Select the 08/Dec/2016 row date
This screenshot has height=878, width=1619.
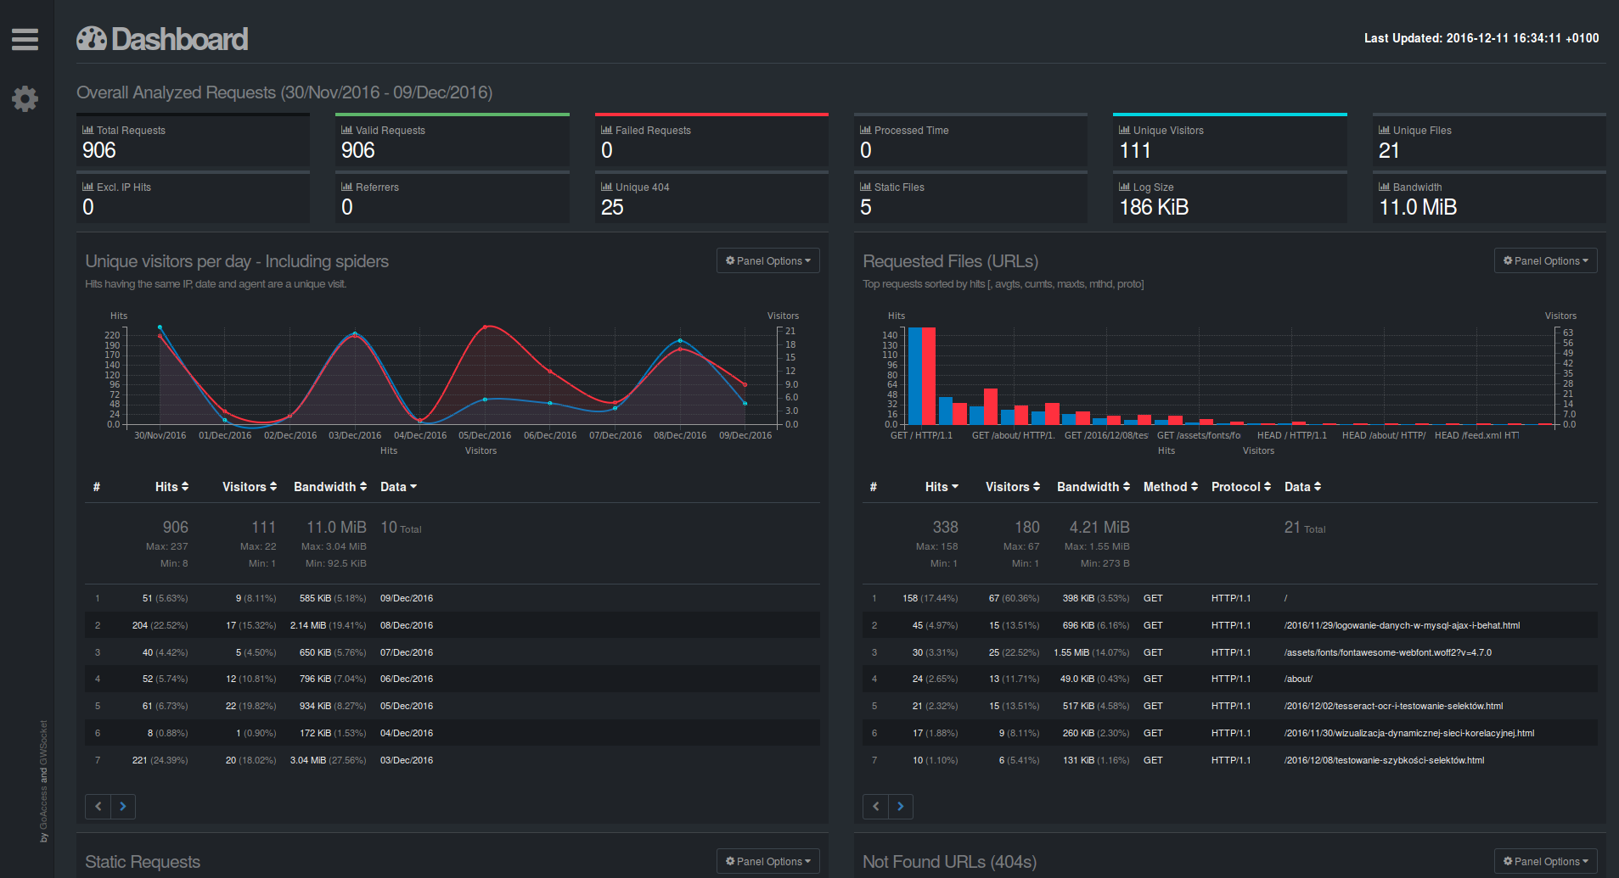click(x=407, y=625)
